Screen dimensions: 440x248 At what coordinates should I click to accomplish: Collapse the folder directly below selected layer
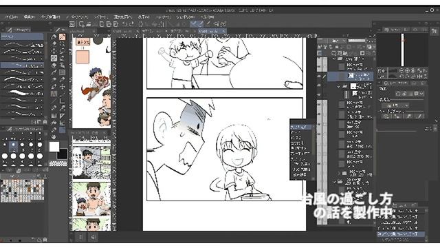(x=339, y=87)
